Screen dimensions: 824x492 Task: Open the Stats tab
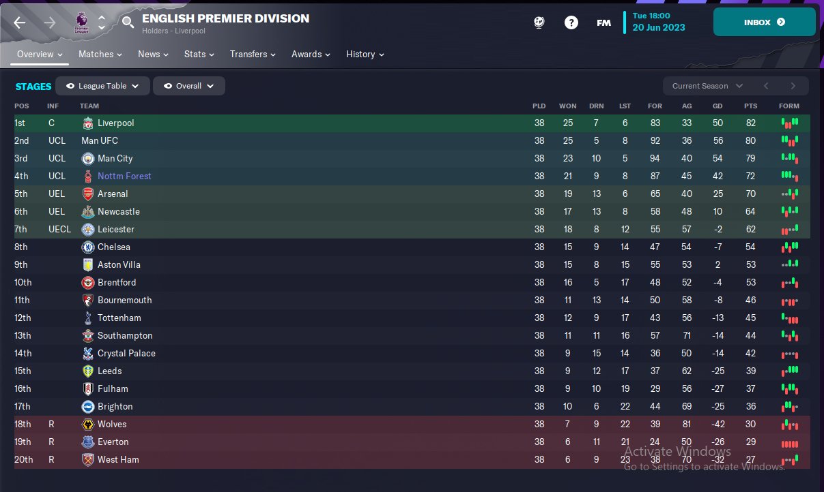(x=199, y=55)
